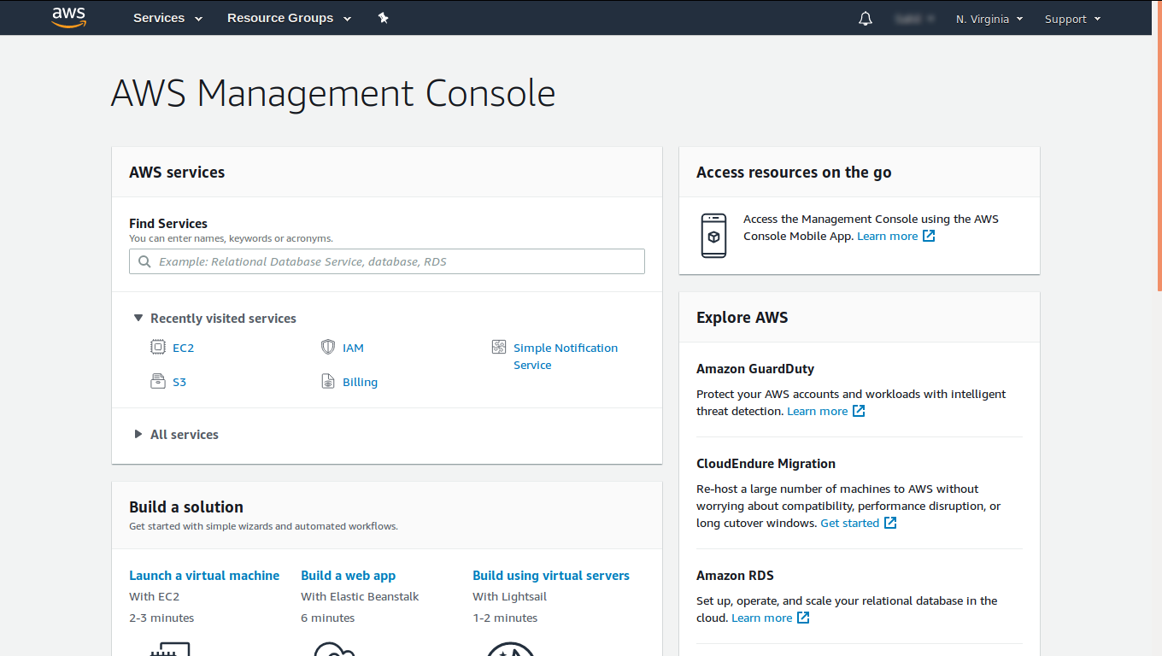This screenshot has width=1162, height=656.
Task: Click the pin shortcut icon in navbar
Action: (384, 18)
